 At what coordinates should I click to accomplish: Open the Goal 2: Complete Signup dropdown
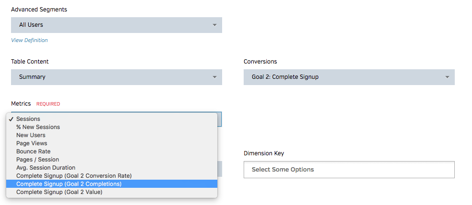point(349,77)
